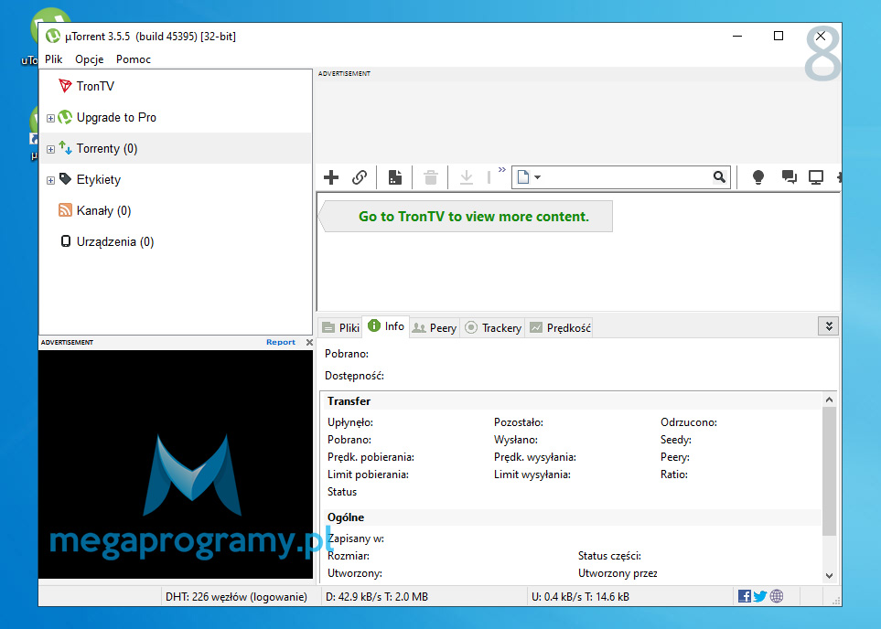This screenshot has height=629, width=881.
Task: Maximize the µTorrent window
Action: point(779,36)
